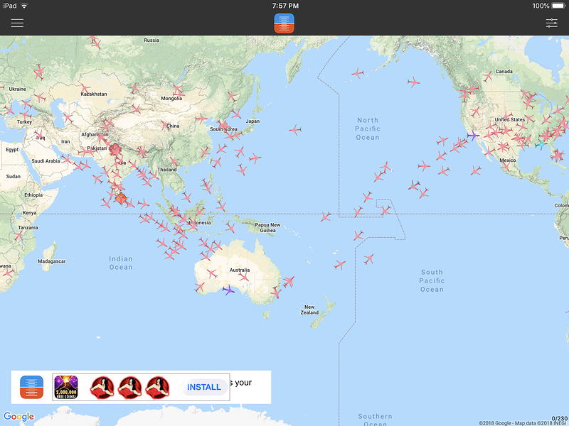Open the Google logo link
Viewport: 569px width, 426px height.
click(18, 417)
